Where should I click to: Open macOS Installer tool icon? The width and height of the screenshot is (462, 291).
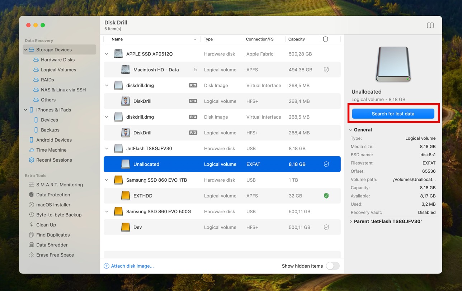pos(31,205)
